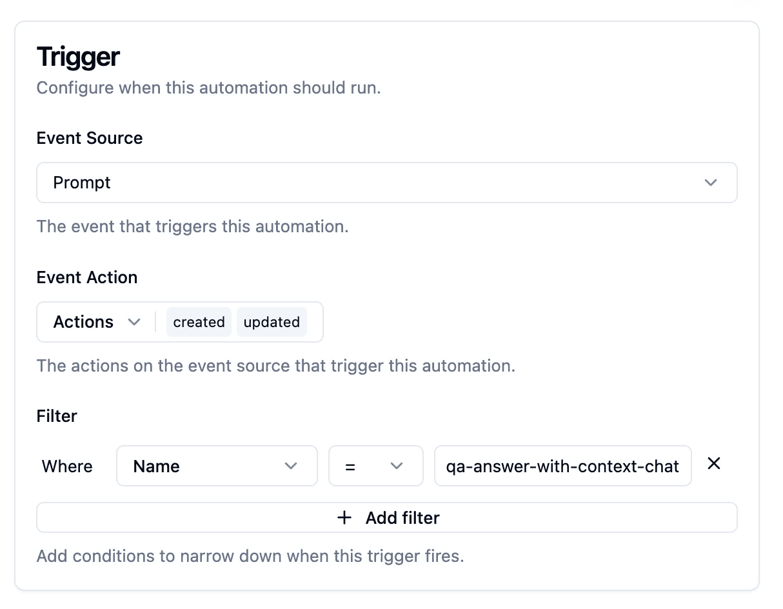Screen dimensions: 783x609
Task: Click the filter value qa-answer-with-context-chat field
Action: (x=562, y=466)
